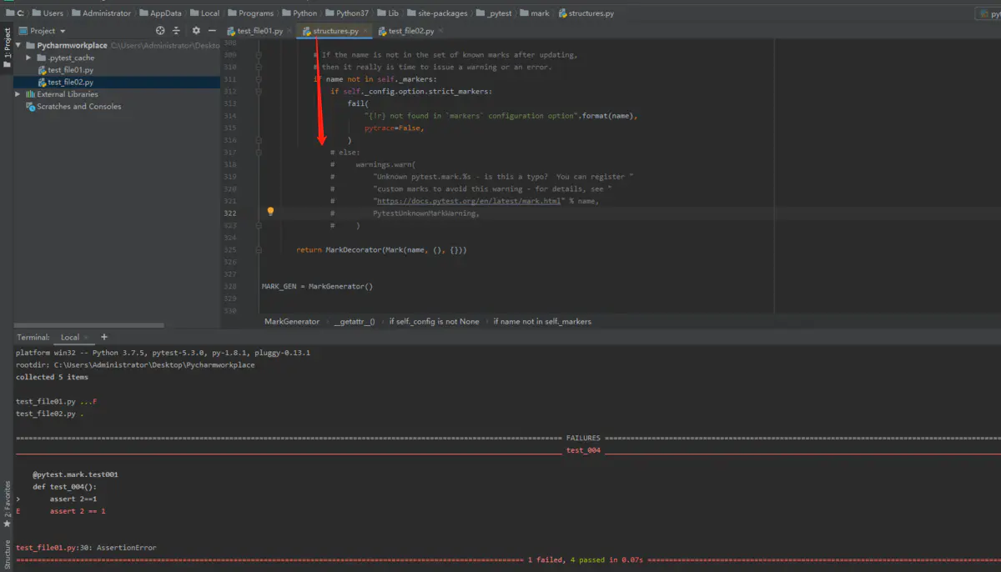Click 'def test_004():' in terminal output
Image resolution: width=1001 pixels, height=572 pixels.
tap(65, 487)
